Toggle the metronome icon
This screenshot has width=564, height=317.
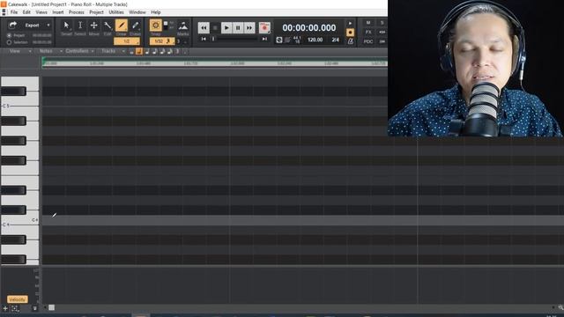pyautogui.click(x=351, y=41)
